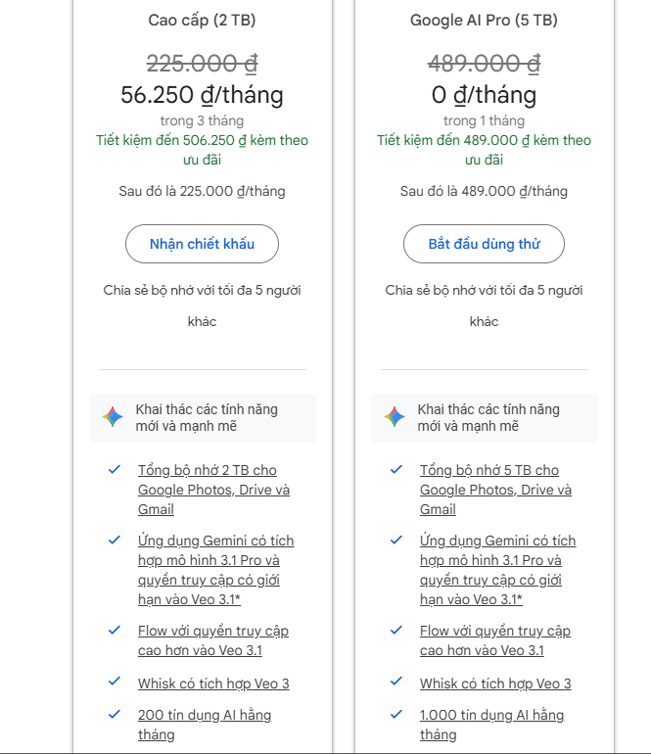Open Gemini 3.1 Pro link in Cao cấp plan
Viewport: 651px width, 754px height.
[x=215, y=570]
